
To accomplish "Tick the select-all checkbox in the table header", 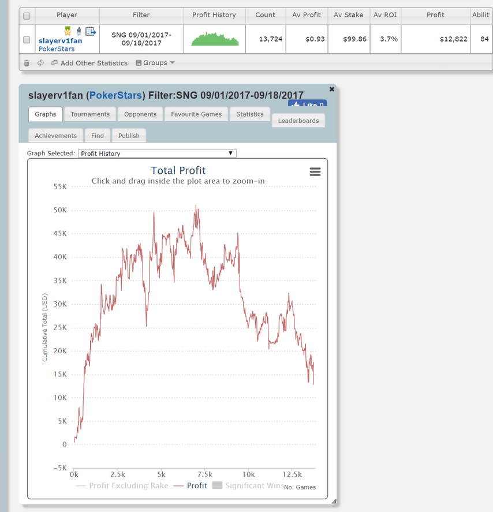I will [27, 16].
